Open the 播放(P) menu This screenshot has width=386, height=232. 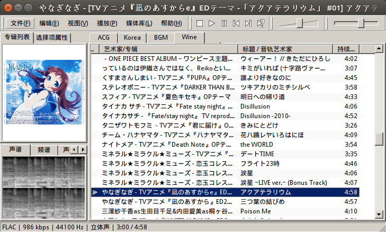tap(107, 23)
